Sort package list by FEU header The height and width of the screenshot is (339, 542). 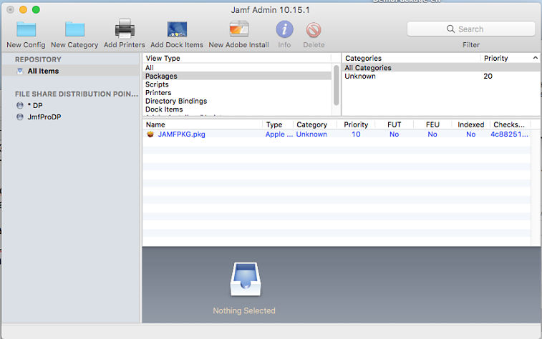tap(432, 124)
